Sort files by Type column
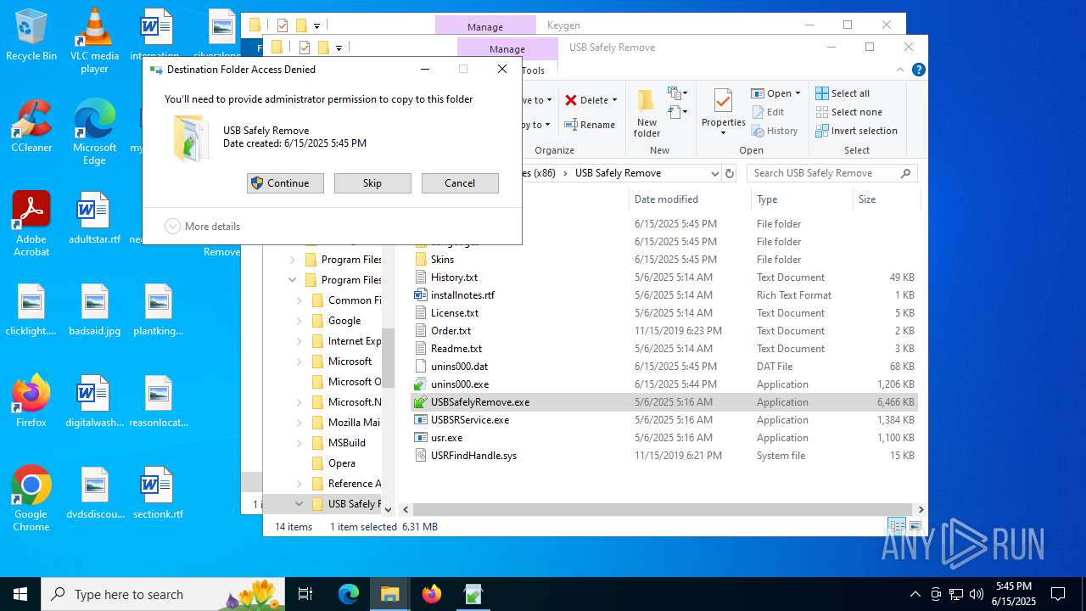 click(x=801, y=199)
